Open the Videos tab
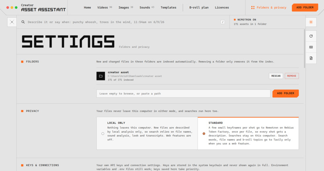Viewport: 324px width, 171px height. pyautogui.click(x=105, y=8)
